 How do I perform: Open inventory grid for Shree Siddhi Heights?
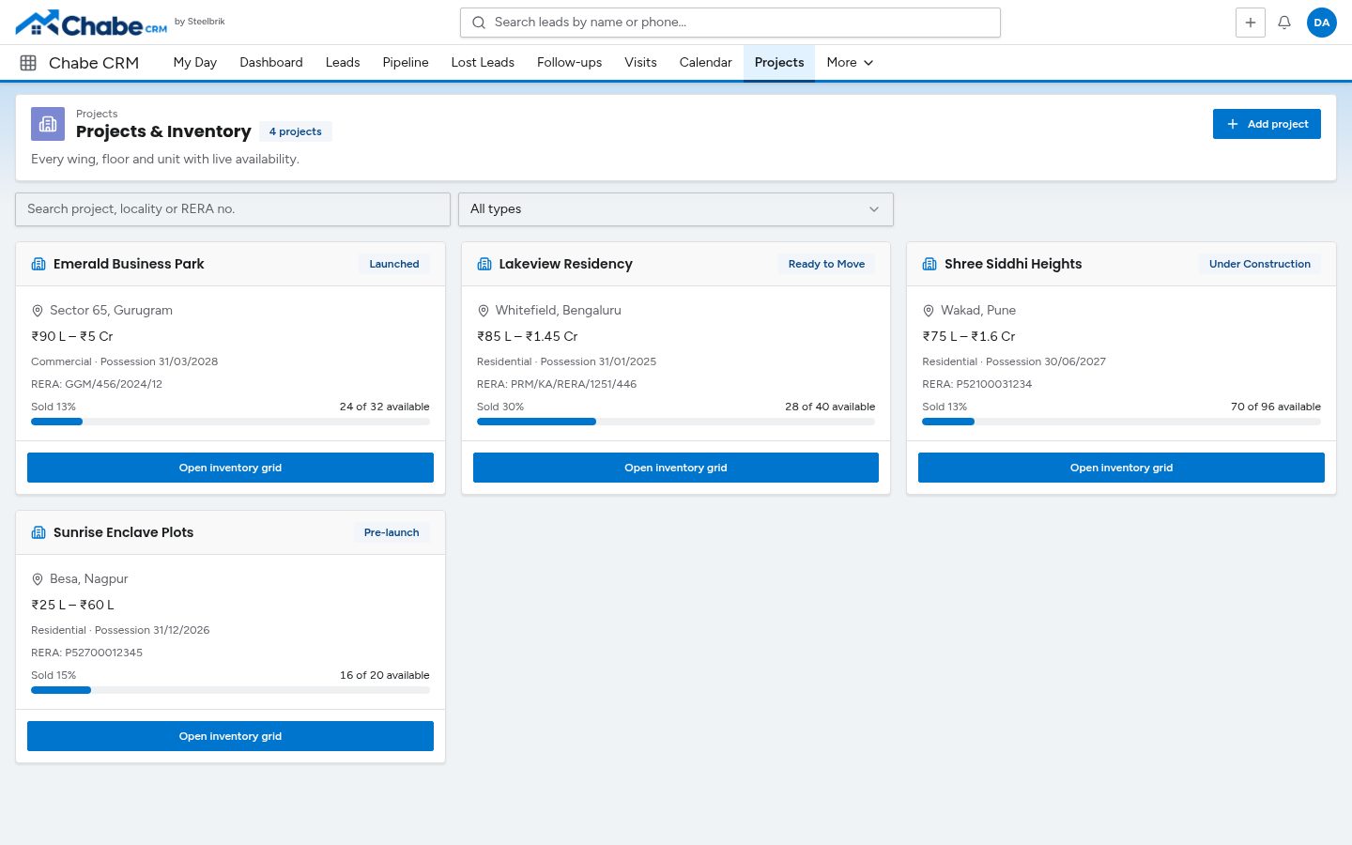tap(1121, 468)
